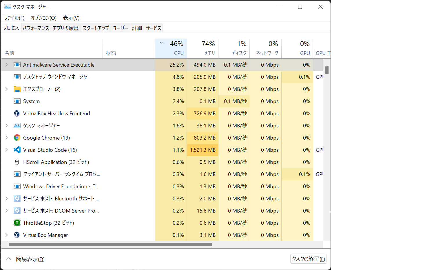Expand the サービス ホスト: DCOM Server group
This screenshot has width=445, height=278.
click(7, 211)
